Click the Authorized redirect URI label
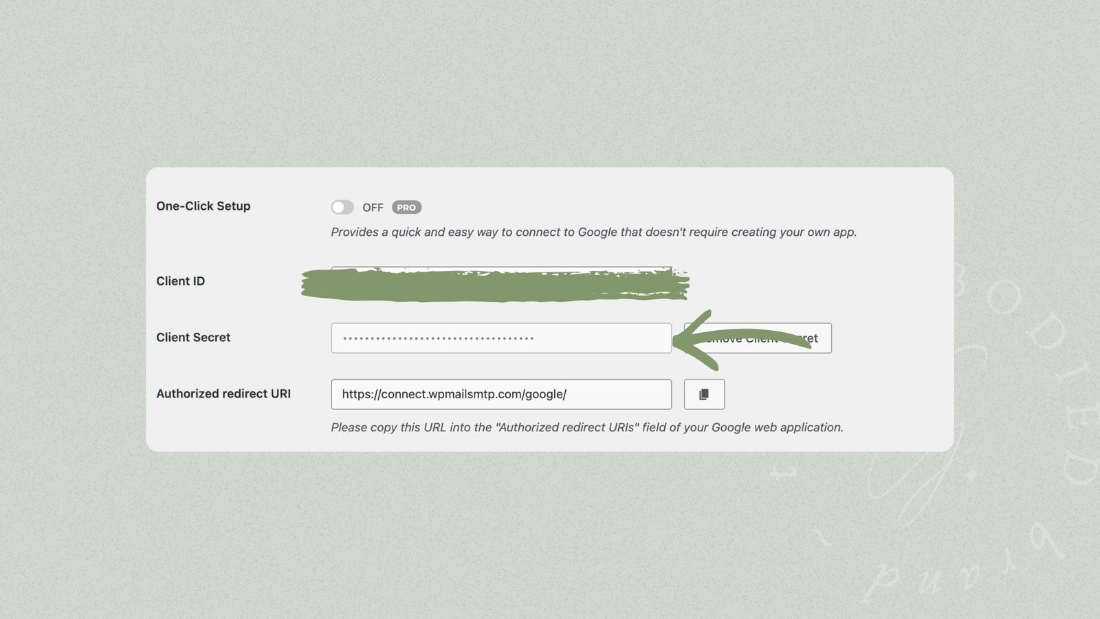 point(223,393)
